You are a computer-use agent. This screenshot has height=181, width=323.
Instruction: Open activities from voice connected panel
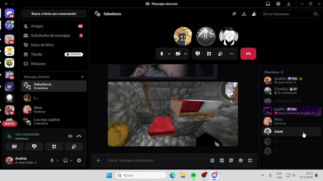[x=54, y=147]
